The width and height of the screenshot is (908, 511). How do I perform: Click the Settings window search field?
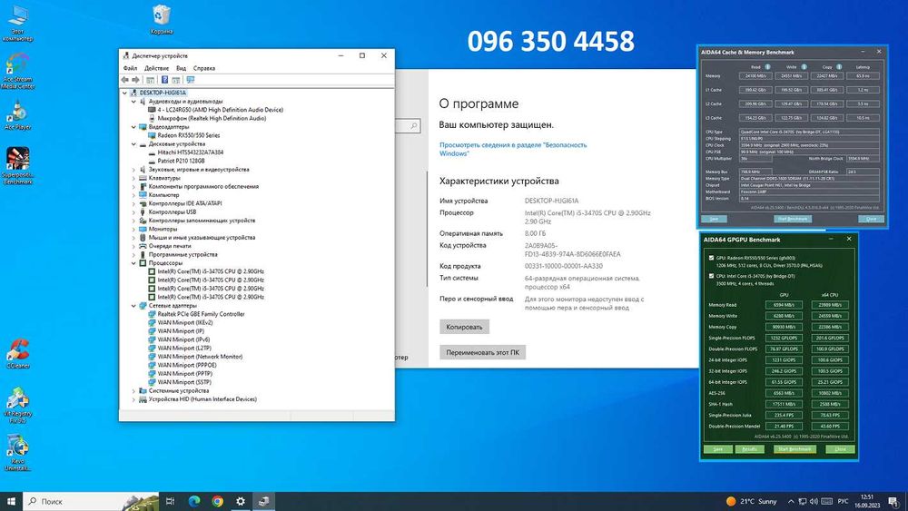[408, 125]
